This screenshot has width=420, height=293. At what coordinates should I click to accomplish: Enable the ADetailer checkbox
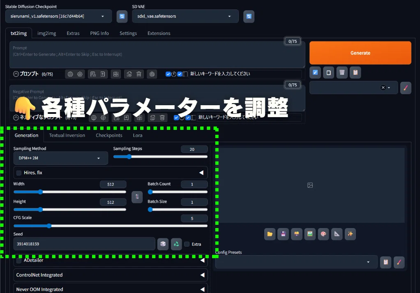[19, 261]
